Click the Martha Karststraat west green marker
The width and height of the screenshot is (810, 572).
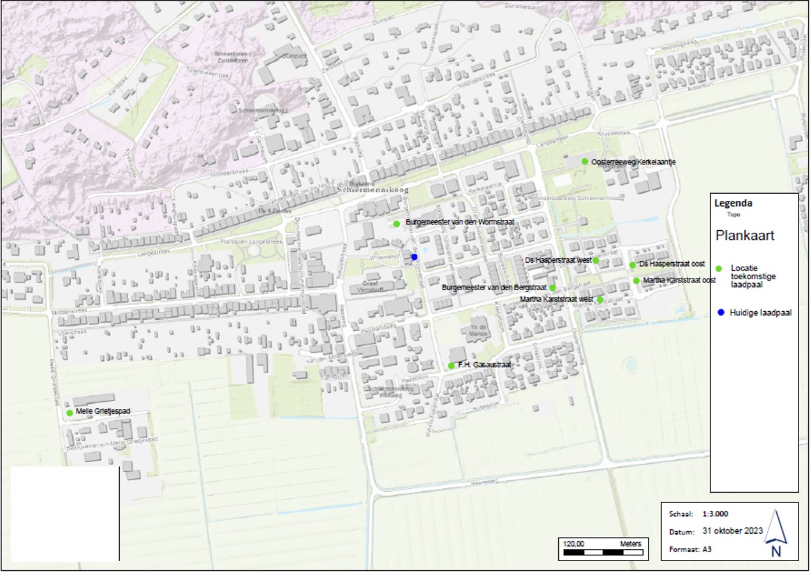[x=600, y=300]
